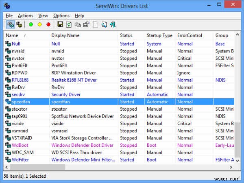Click the gear icon beside Null
The height and width of the screenshot is (183, 244).
pos(8,44)
